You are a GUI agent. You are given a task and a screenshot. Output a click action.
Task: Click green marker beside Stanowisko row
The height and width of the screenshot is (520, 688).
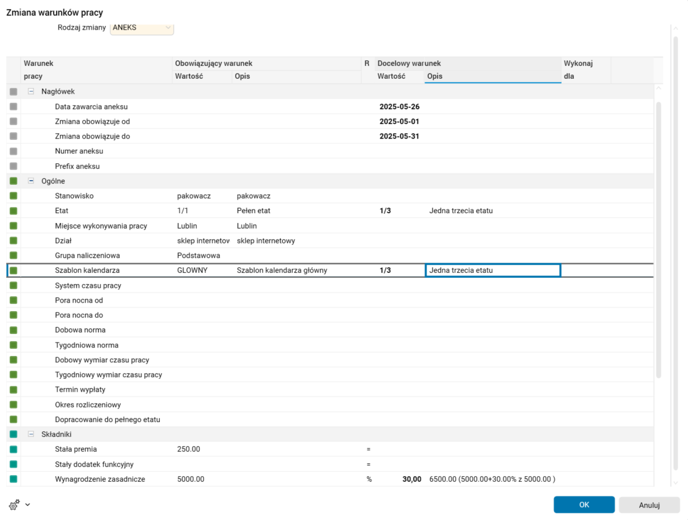coord(14,196)
